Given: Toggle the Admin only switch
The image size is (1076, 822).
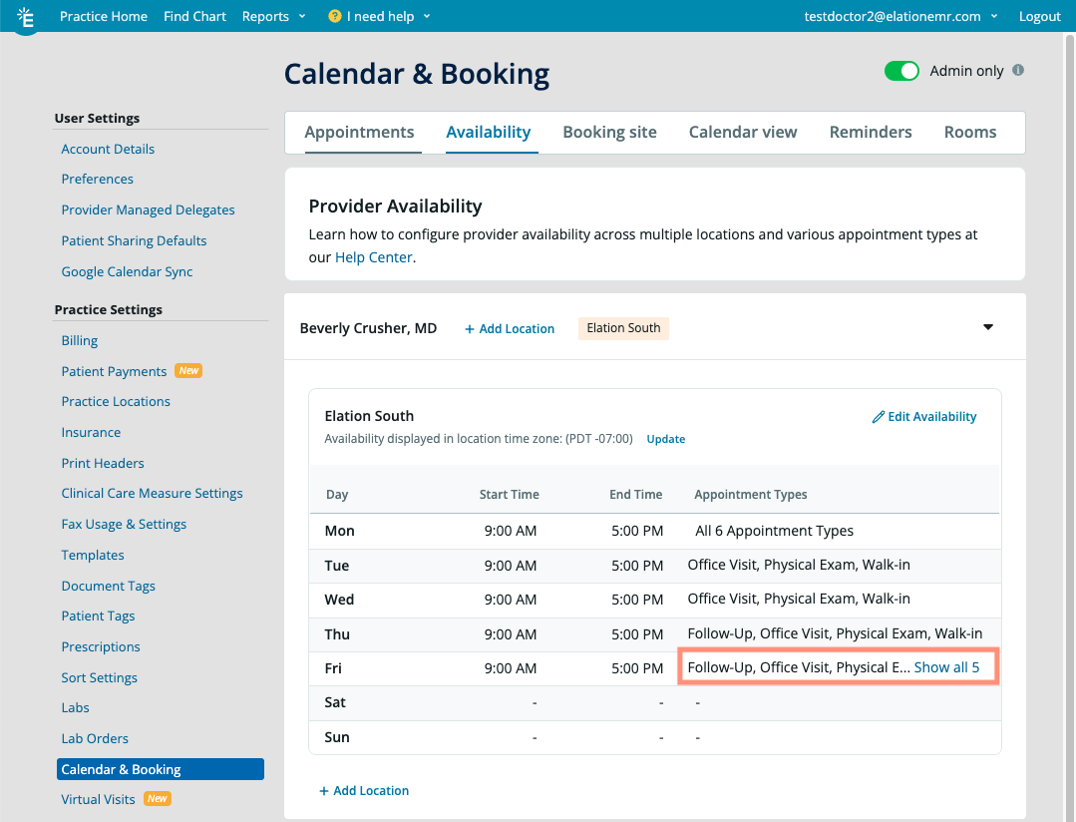Looking at the screenshot, I should pyautogui.click(x=901, y=71).
